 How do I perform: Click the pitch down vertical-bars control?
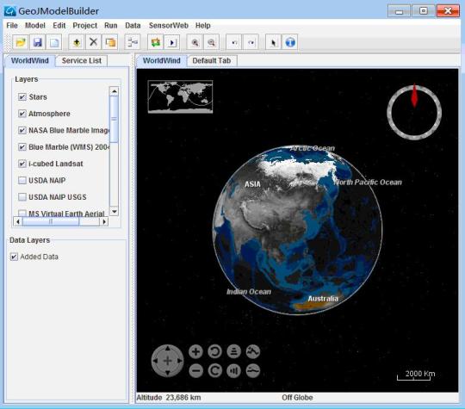point(234,370)
